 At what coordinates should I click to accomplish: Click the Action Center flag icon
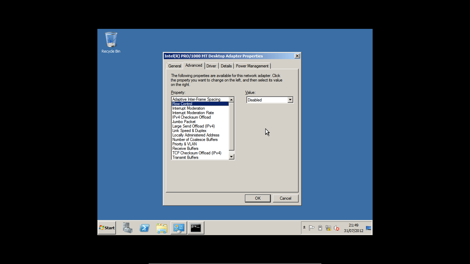[x=312, y=228]
